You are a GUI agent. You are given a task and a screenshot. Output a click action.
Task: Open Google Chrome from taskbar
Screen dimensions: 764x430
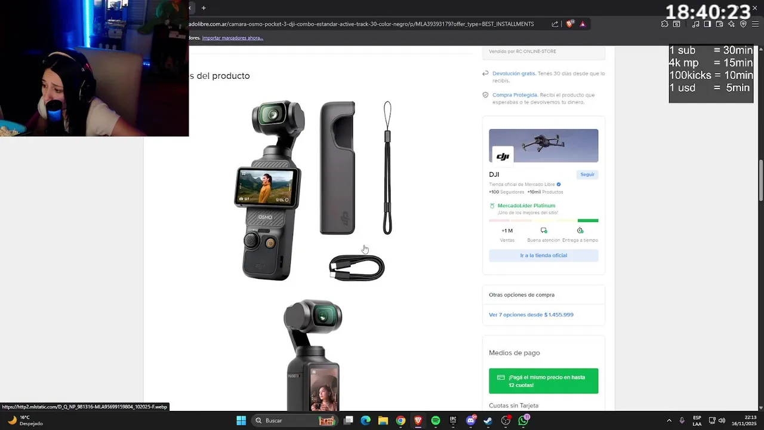(401, 420)
